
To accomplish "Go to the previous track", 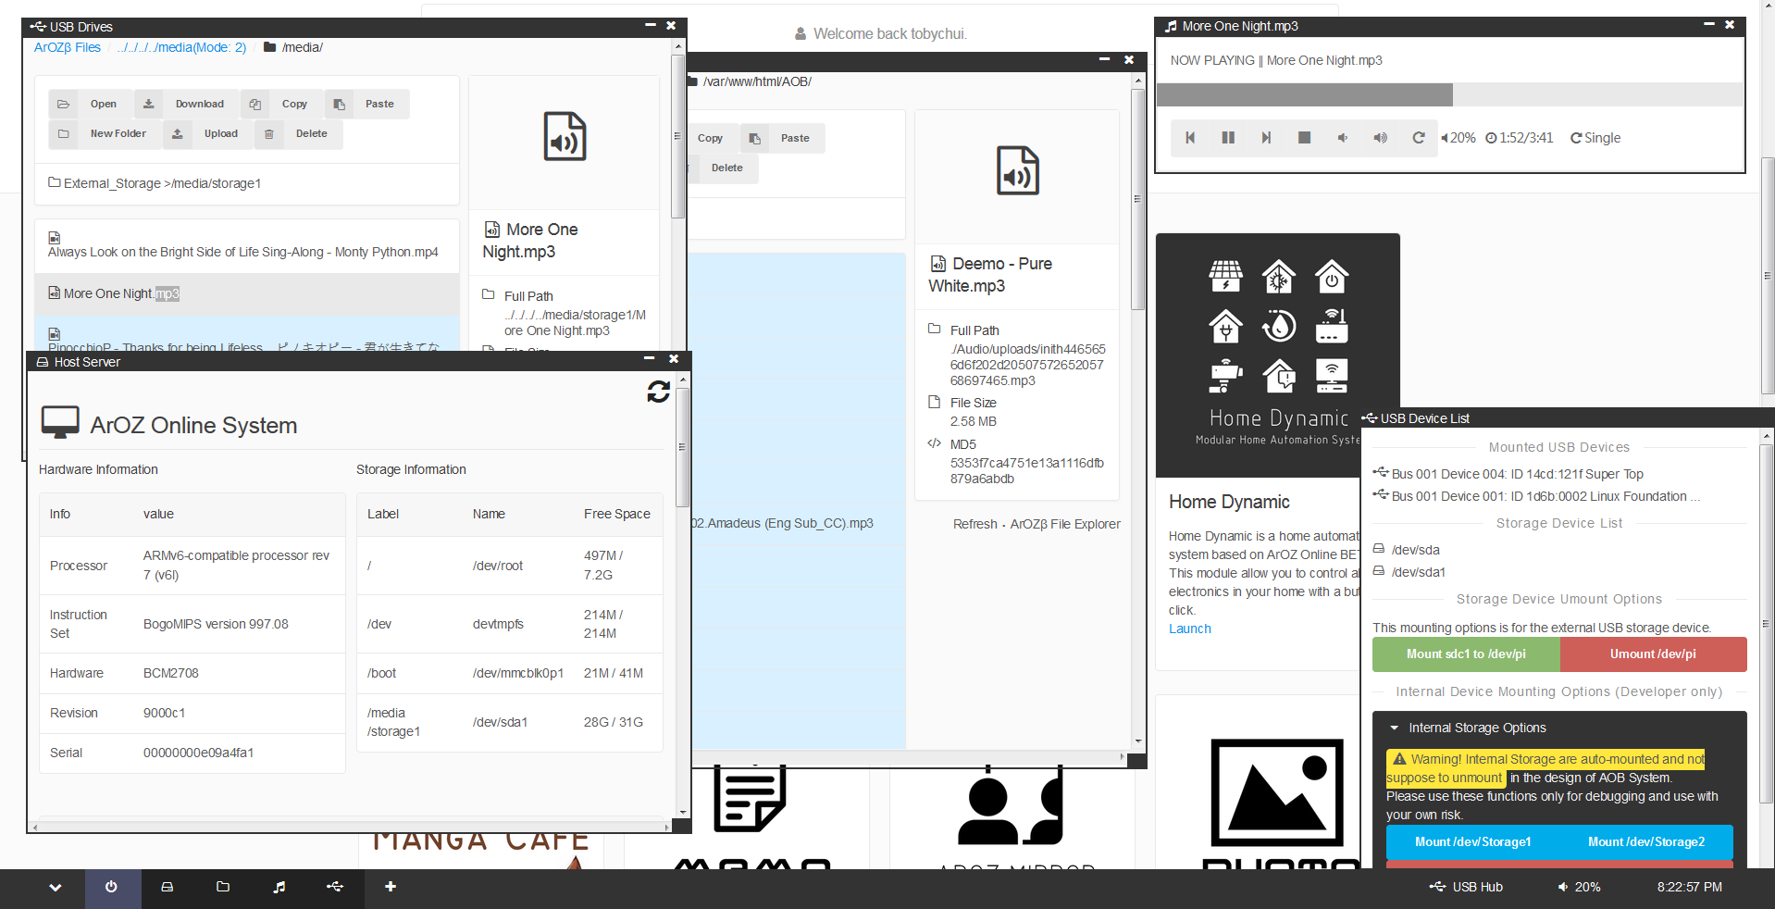I will pos(1190,138).
